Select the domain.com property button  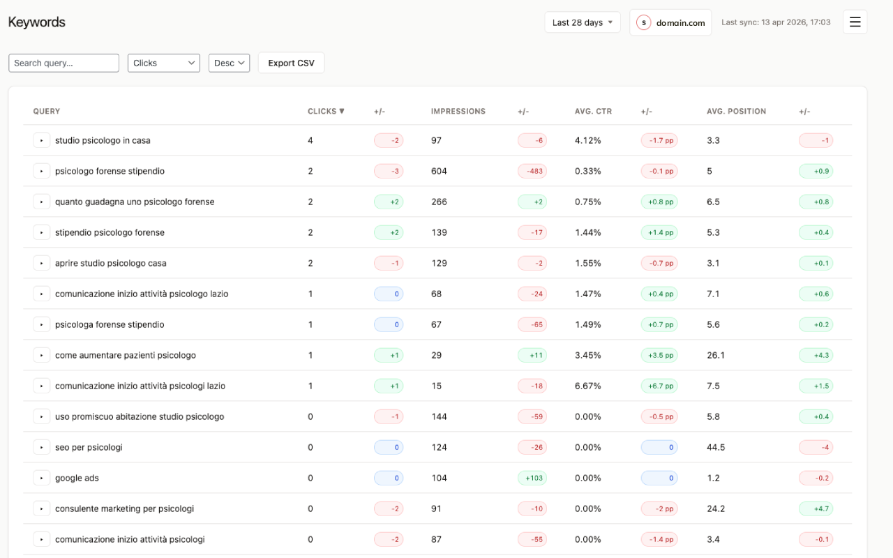pos(670,22)
